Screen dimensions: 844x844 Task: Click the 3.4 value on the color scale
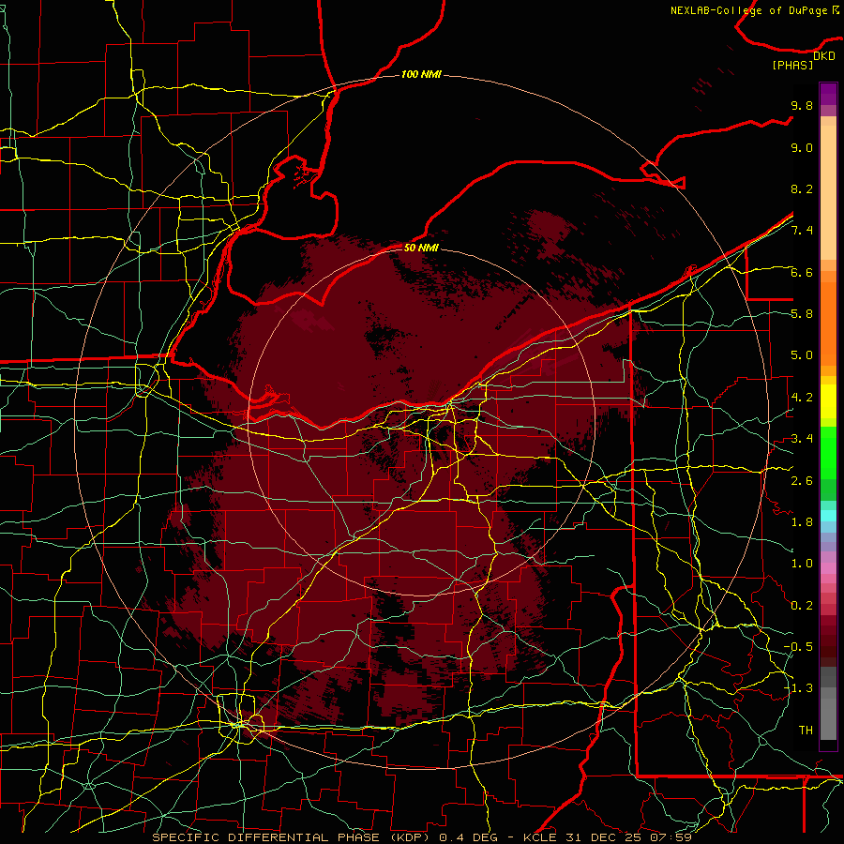[802, 439]
